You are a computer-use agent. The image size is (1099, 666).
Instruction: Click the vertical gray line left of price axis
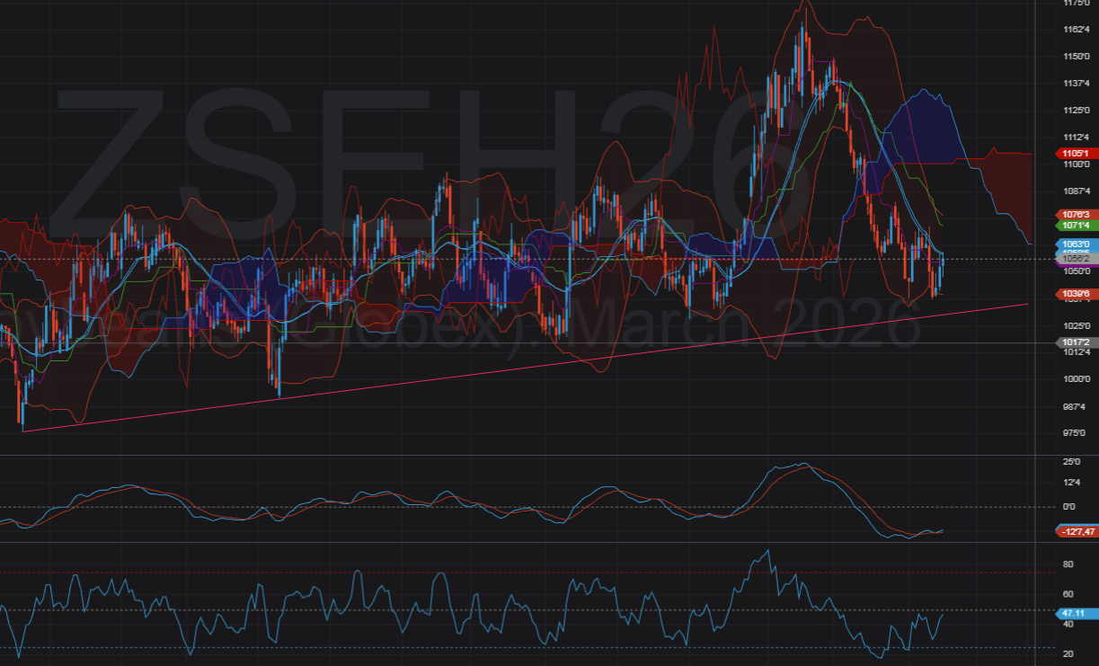click(x=1036, y=404)
